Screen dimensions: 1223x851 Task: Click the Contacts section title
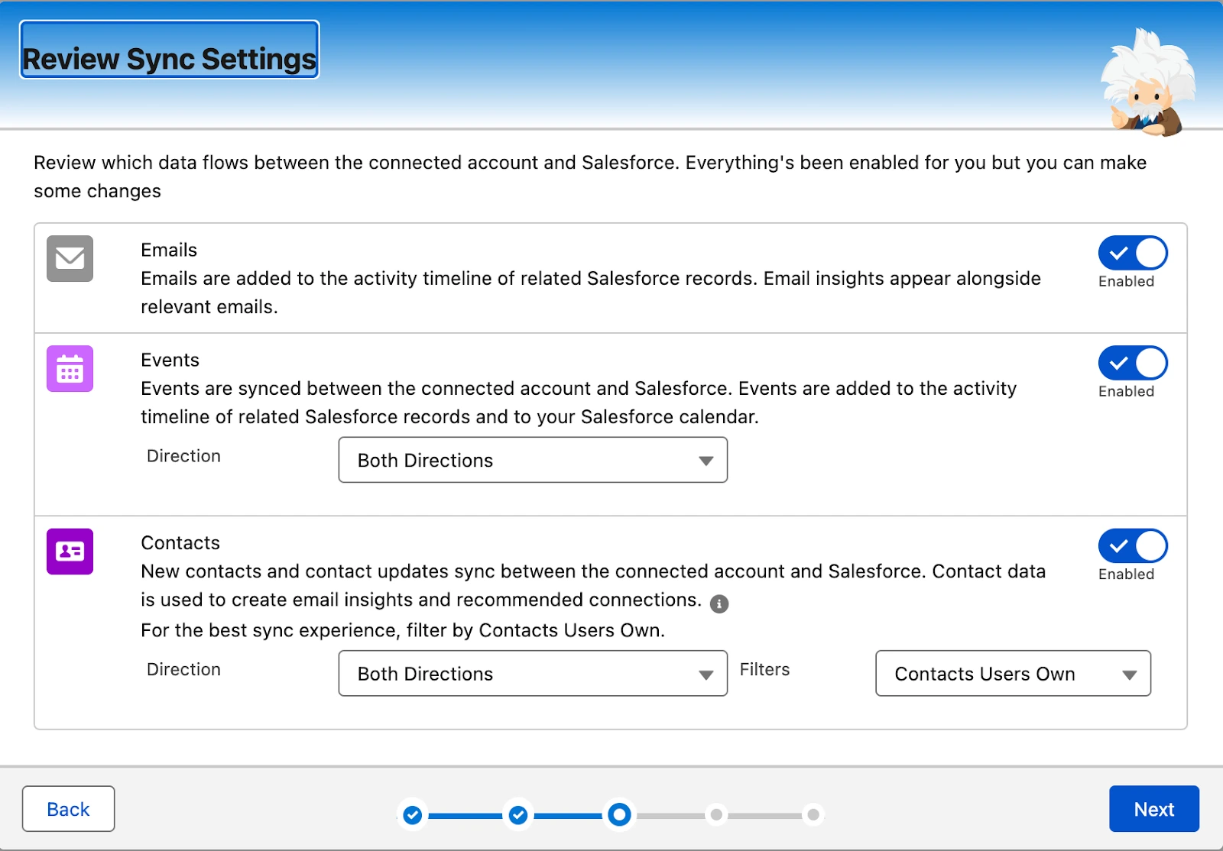180,542
